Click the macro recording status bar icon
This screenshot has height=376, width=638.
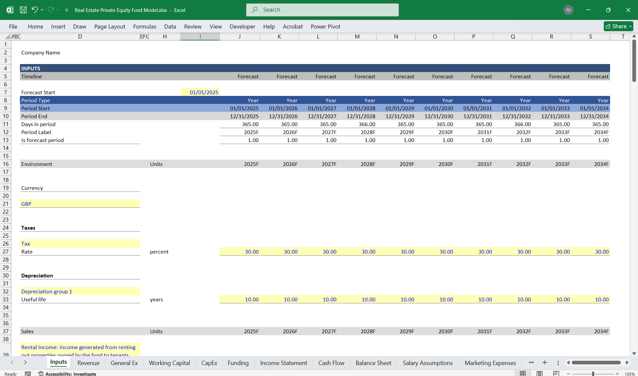click(28, 374)
